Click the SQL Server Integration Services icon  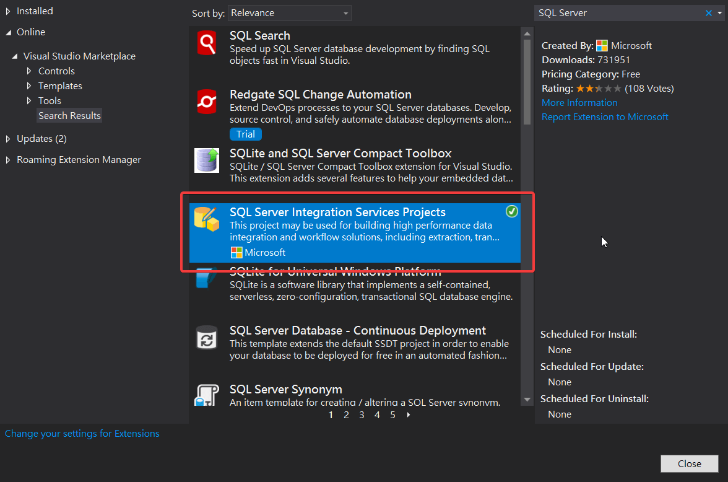click(207, 219)
